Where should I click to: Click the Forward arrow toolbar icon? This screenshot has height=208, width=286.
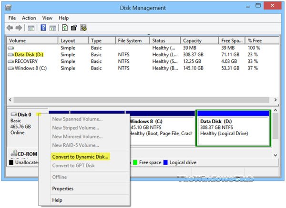click(19, 28)
